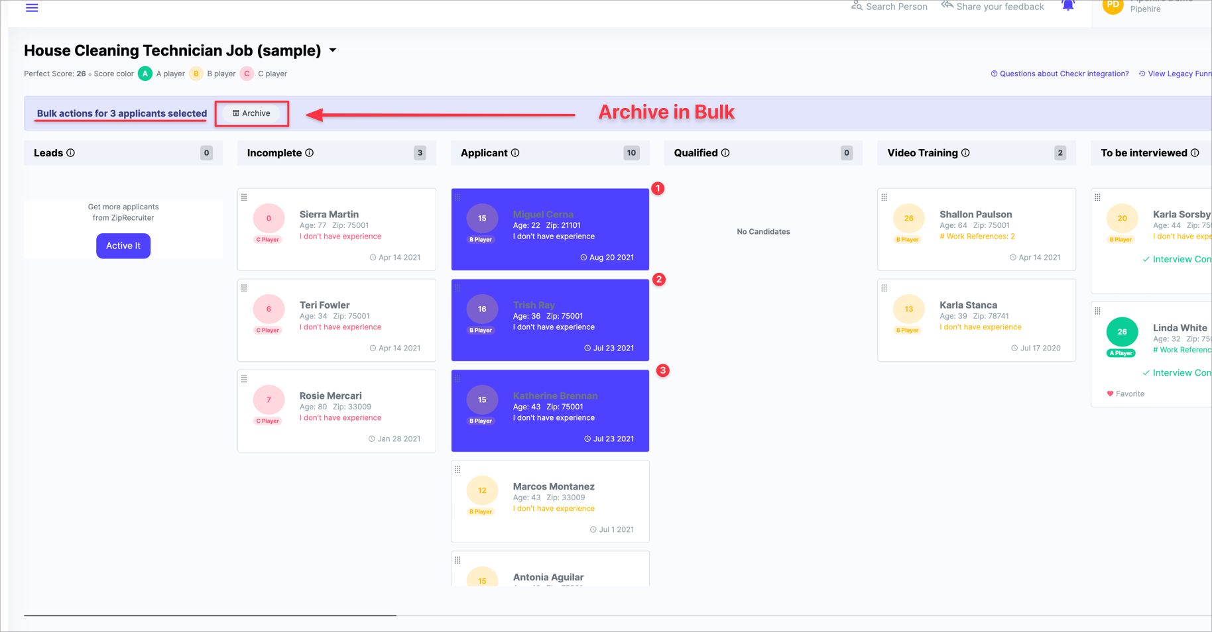This screenshot has height=632, width=1212.
Task: Deselect the Trish Ray card
Action: click(x=550, y=320)
